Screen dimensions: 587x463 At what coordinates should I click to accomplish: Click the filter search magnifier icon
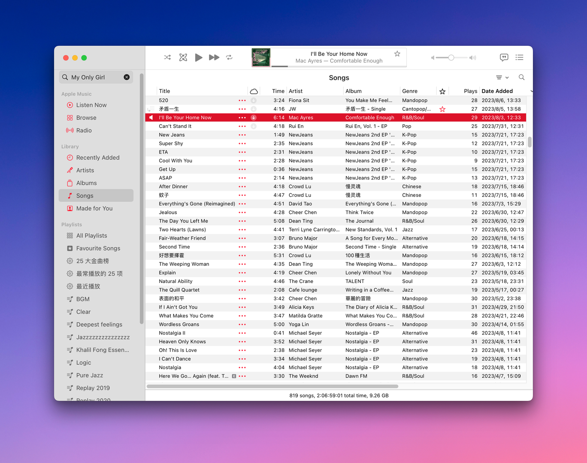tap(521, 78)
